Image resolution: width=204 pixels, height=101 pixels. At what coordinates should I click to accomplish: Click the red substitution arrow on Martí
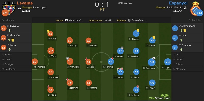coord(86,59)
